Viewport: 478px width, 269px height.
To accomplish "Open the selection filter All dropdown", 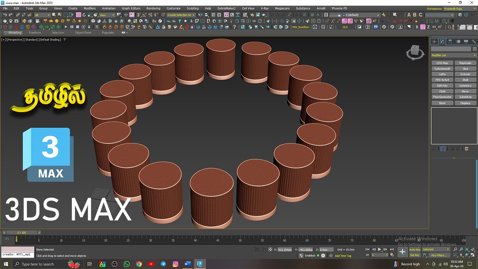I will click(42, 15).
